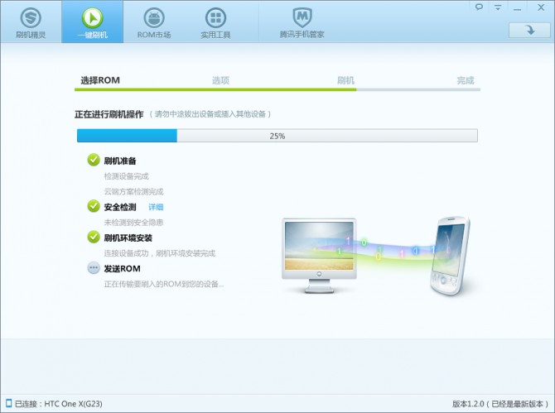Click the green check beside 刷机环境安装
This screenshot has width=555, height=413.
coord(94,237)
